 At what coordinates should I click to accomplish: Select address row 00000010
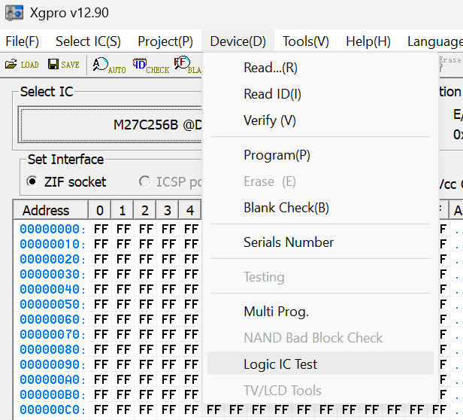coord(53,244)
